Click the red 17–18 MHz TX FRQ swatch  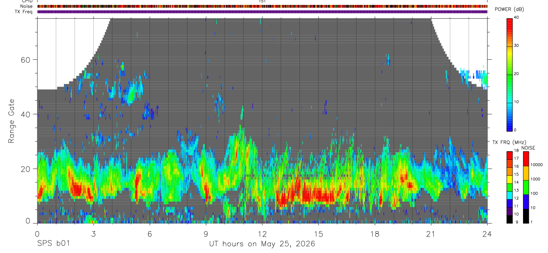[510, 155]
